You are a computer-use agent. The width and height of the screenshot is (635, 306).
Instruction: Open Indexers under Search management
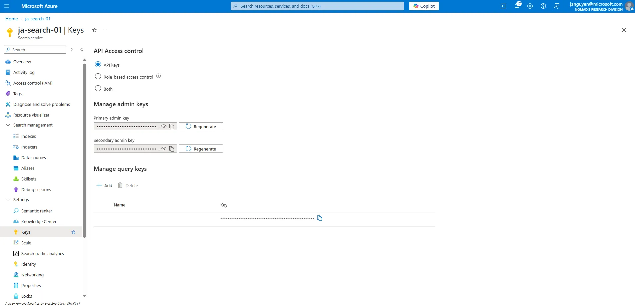[29, 147]
